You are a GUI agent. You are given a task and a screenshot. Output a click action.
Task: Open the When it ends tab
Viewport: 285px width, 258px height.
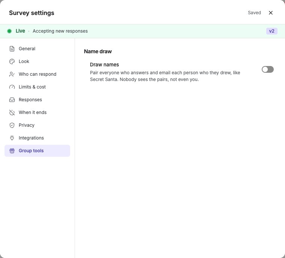37,112
